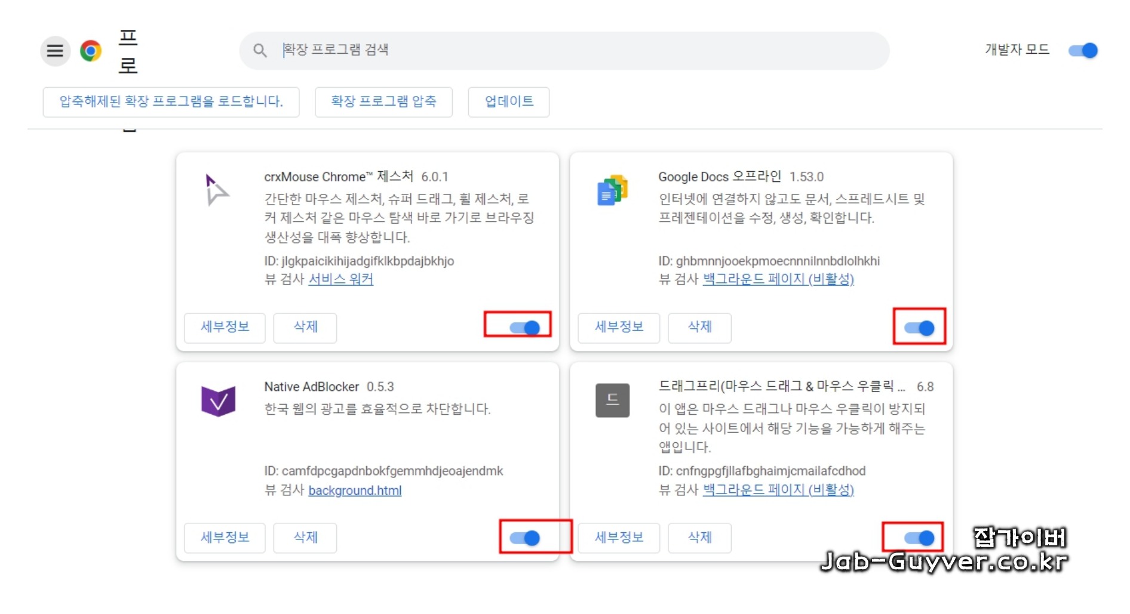Click ID camfdpcgapdnbokfgemmhdjeoajendmk text

tap(383, 471)
